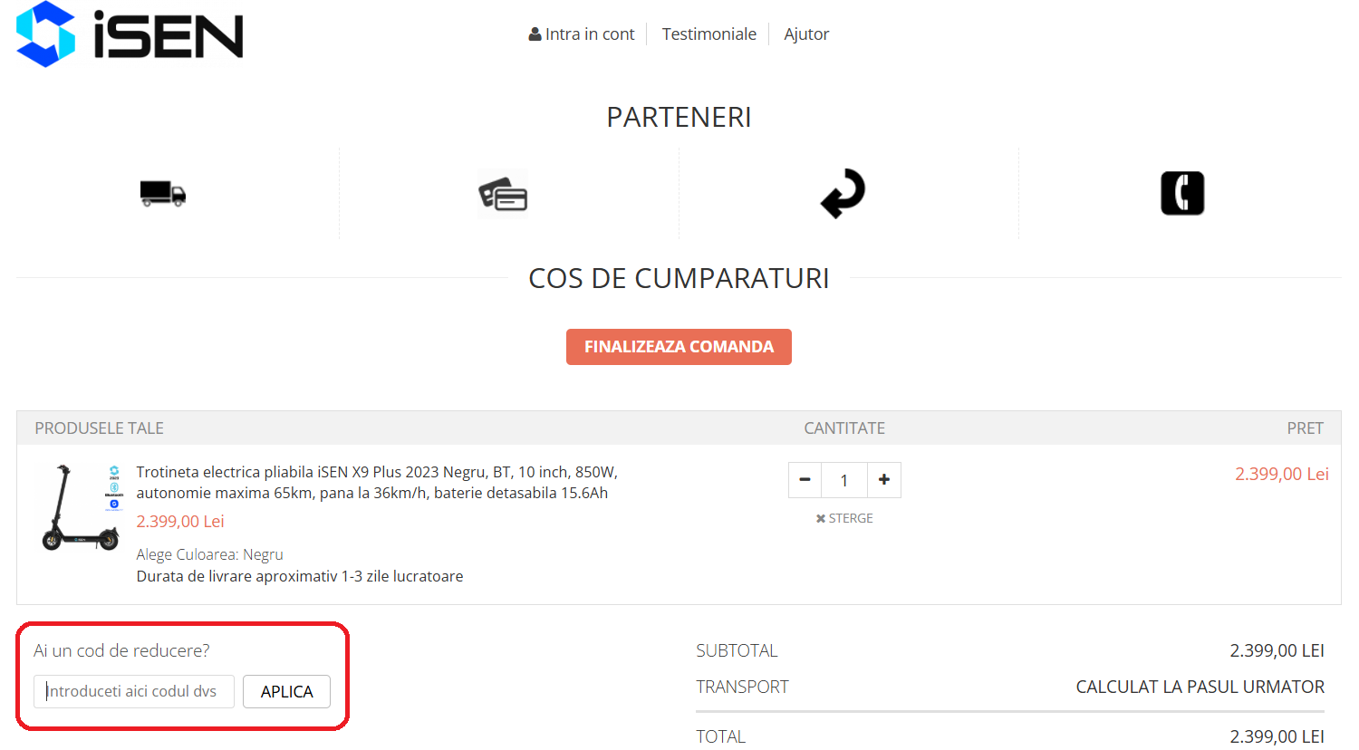Click the credit cards payment icon

tap(503, 192)
